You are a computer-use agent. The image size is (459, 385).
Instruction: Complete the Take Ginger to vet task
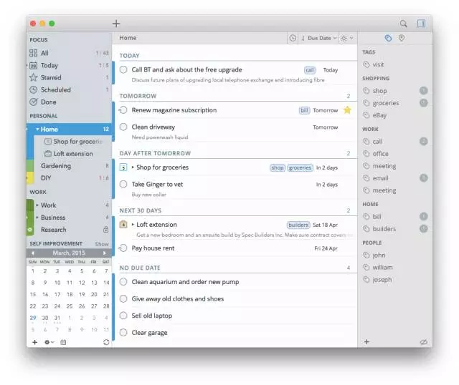coord(123,185)
